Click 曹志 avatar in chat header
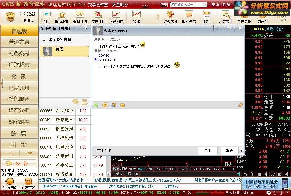The image size is (291, 196). (x=98, y=31)
